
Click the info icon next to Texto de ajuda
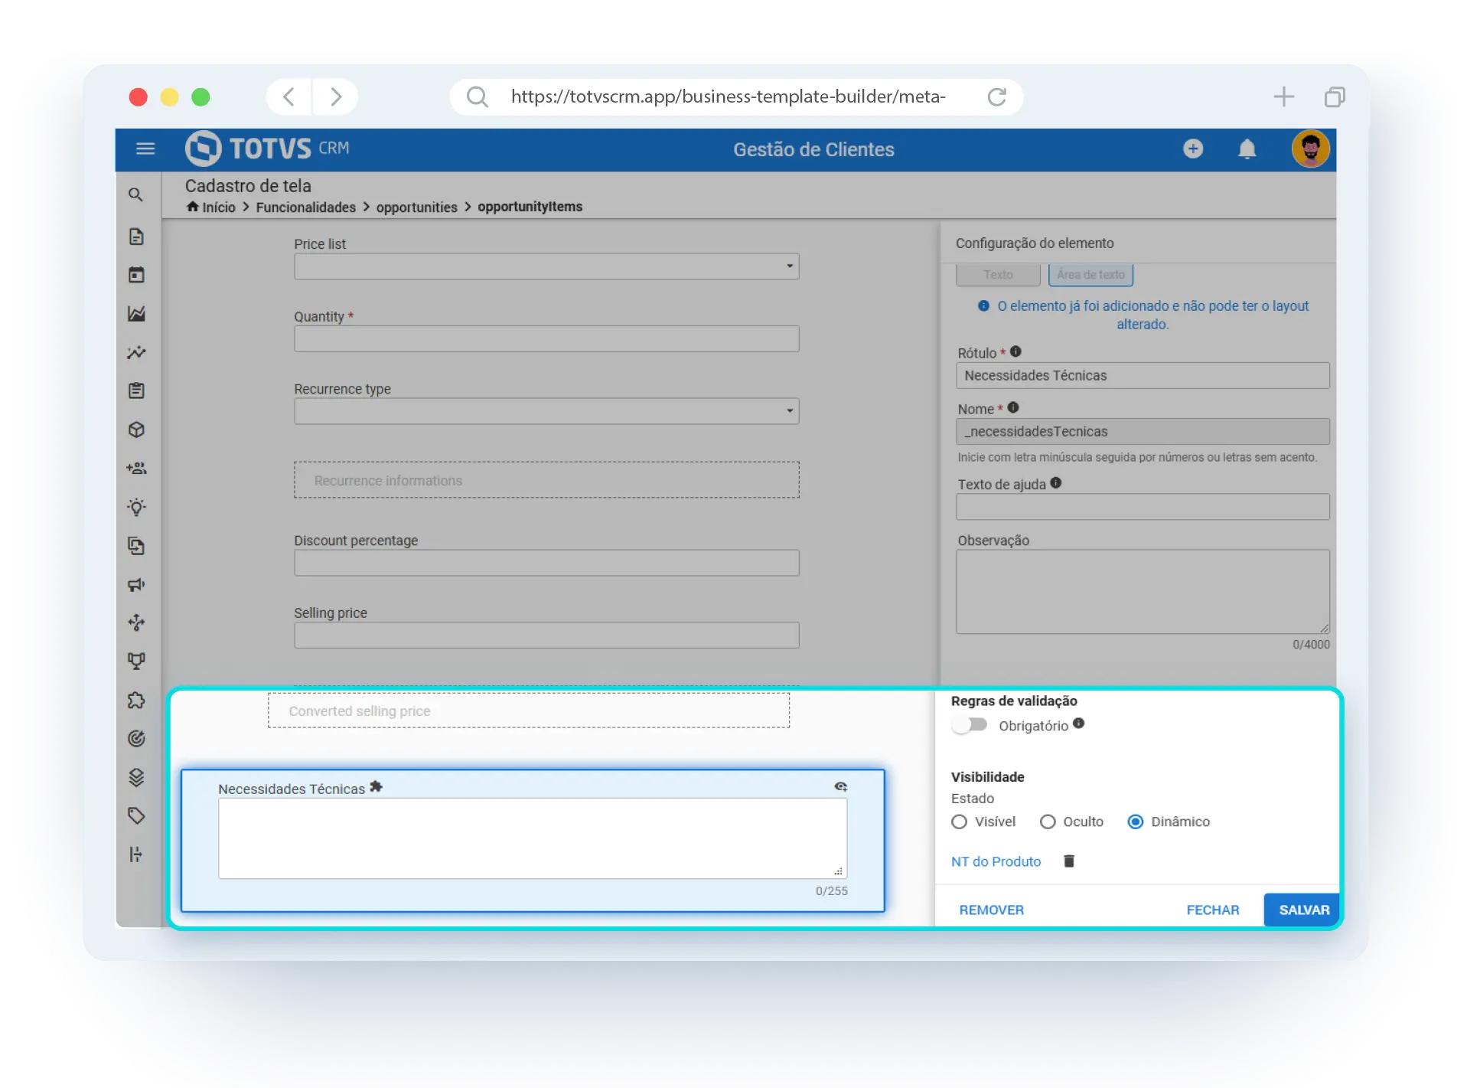click(x=1055, y=482)
